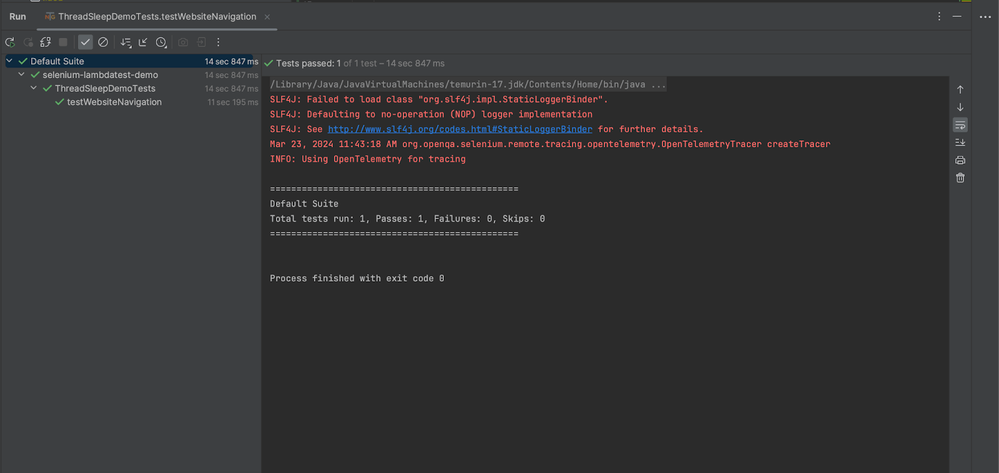Rerun the ThreadSleepDemoTests test run
Image resolution: width=999 pixels, height=473 pixels.
pyautogui.click(x=10, y=42)
